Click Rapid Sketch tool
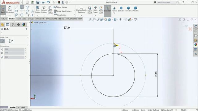The image size is (198, 111). point(101,10)
